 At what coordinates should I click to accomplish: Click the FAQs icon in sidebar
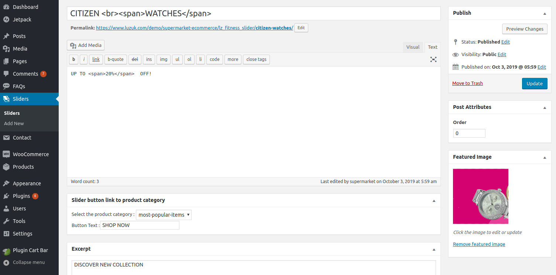(x=6, y=86)
